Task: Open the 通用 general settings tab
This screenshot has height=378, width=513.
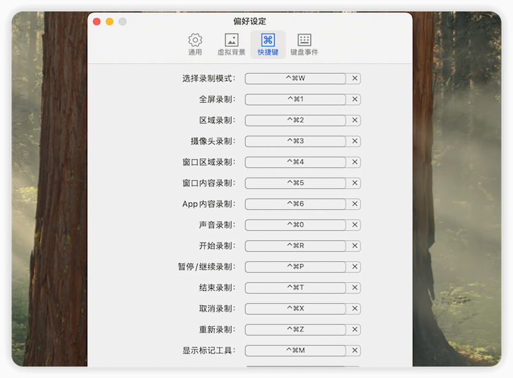Action: [x=195, y=45]
